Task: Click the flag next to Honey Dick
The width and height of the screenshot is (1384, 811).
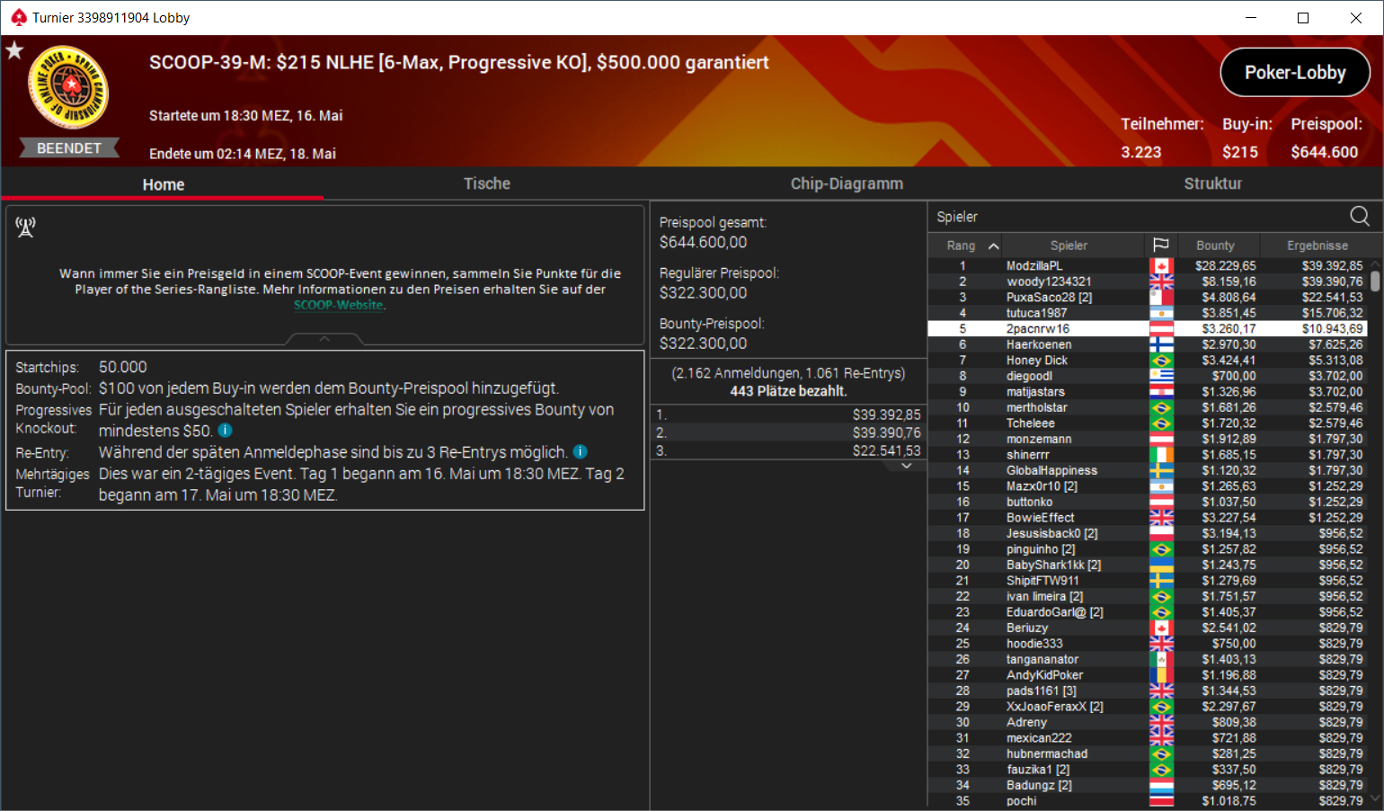Action: click(1161, 361)
